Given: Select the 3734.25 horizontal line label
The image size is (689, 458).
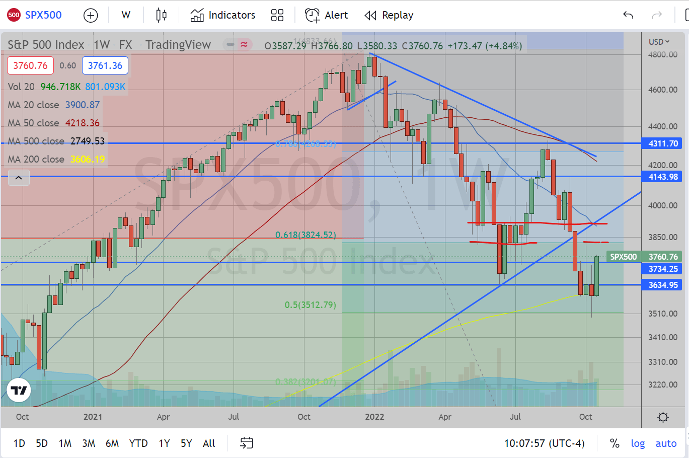Looking at the screenshot, I should coord(662,269).
